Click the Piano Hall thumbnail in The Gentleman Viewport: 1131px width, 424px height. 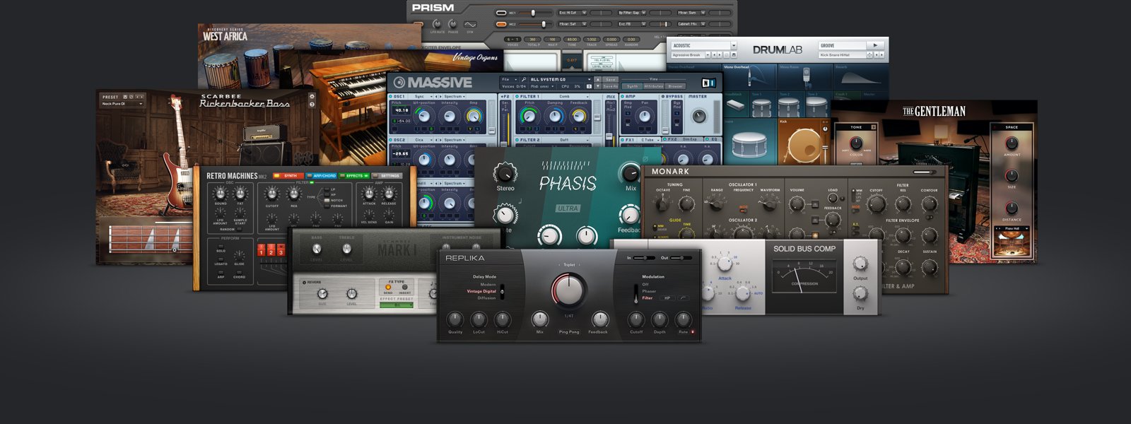1012,244
